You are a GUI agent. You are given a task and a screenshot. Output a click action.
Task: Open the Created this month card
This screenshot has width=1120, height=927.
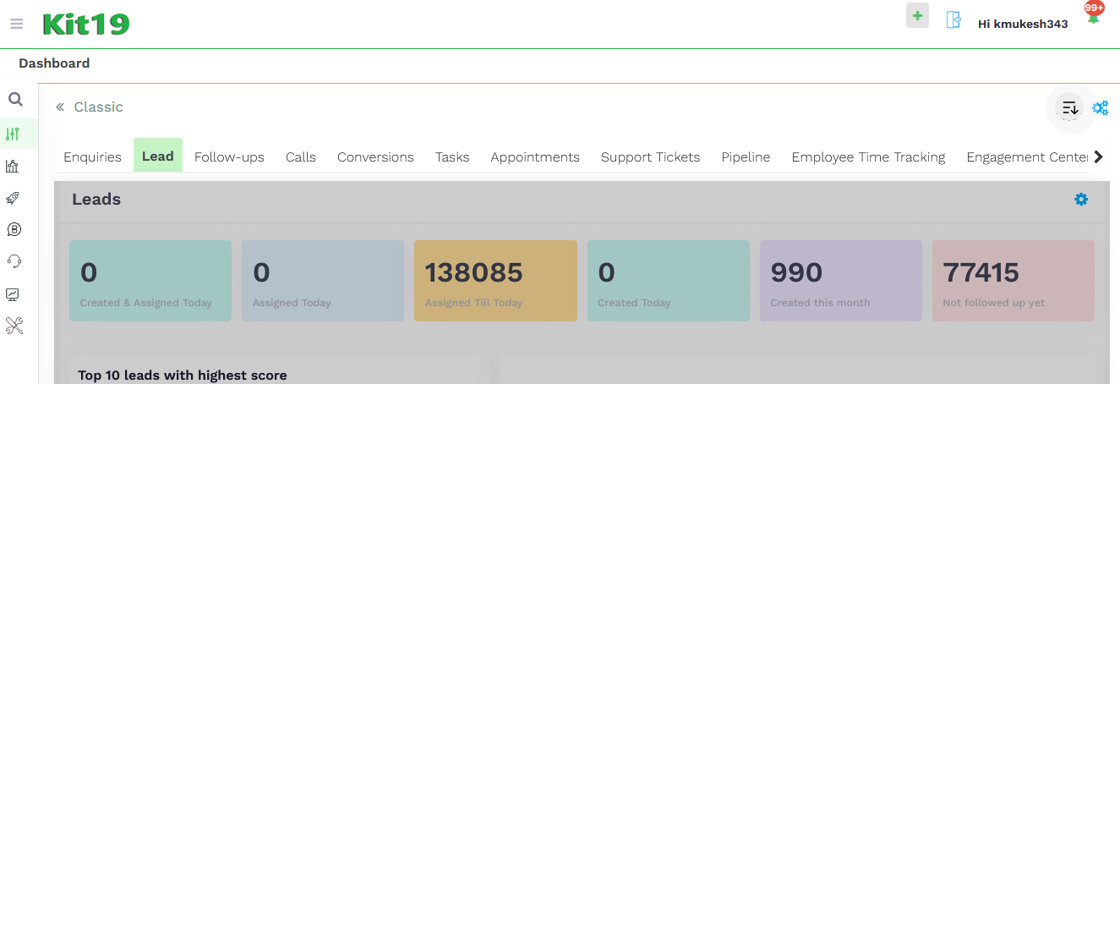pyautogui.click(x=841, y=281)
